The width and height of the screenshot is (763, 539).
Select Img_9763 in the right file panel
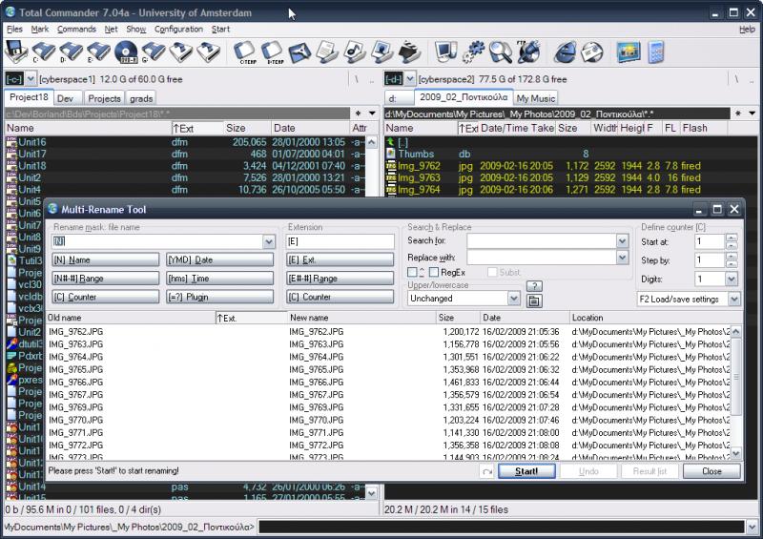pos(419,177)
